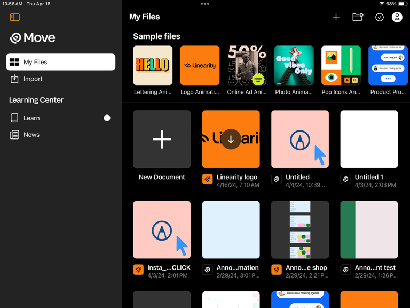
Task: Open the Anno...e shop document thumbnail
Action: coord(300,230)
